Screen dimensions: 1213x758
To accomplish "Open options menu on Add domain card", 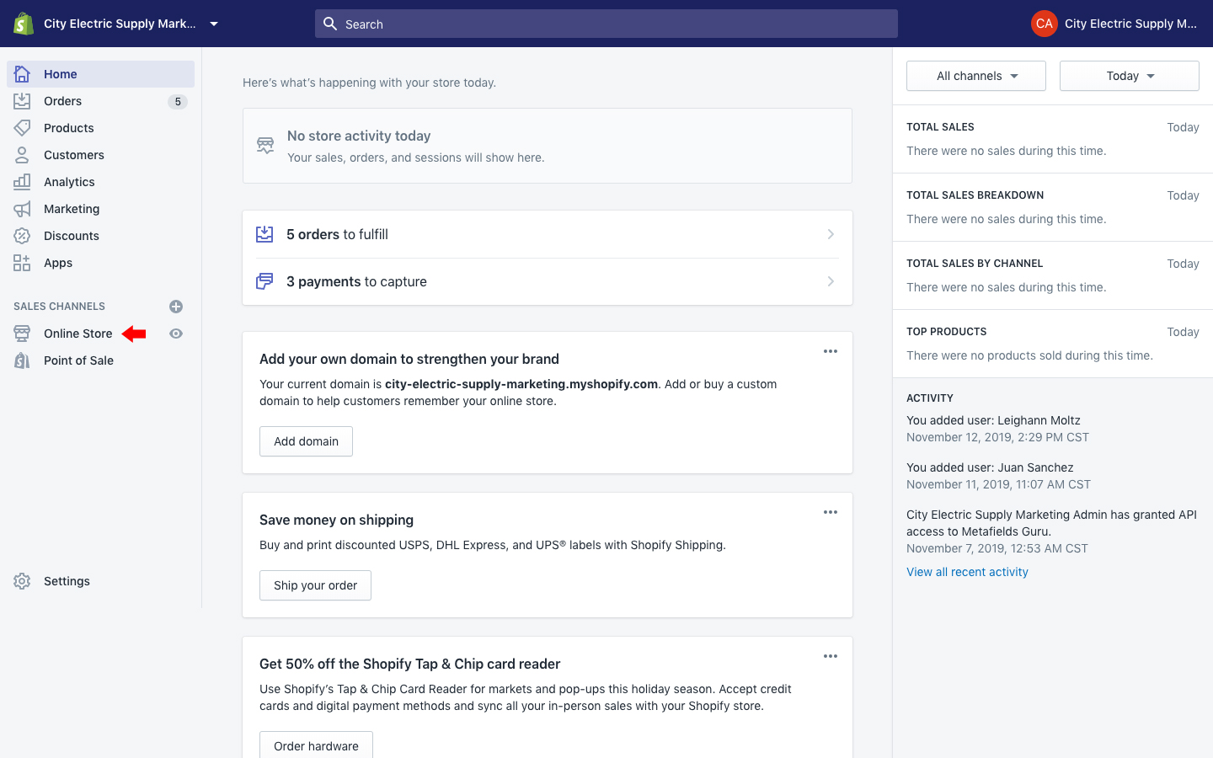I will tap(831, 351).
